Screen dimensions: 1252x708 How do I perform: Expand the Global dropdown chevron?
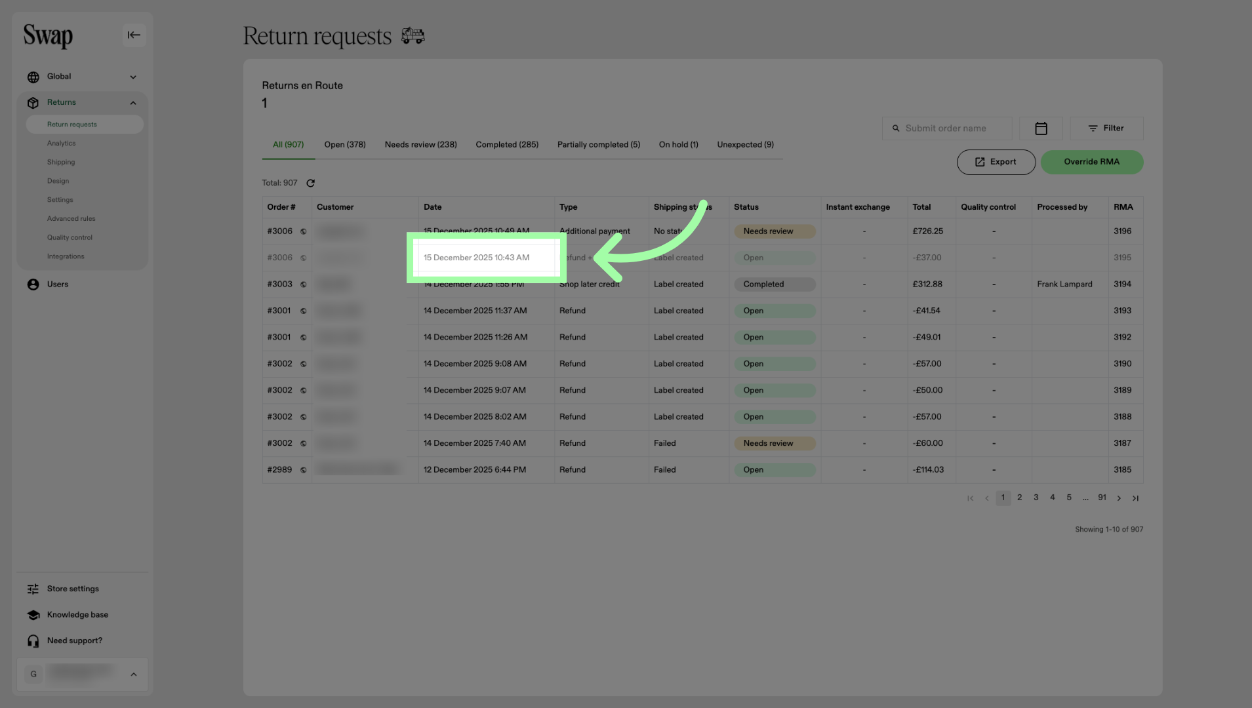[133, 77]
